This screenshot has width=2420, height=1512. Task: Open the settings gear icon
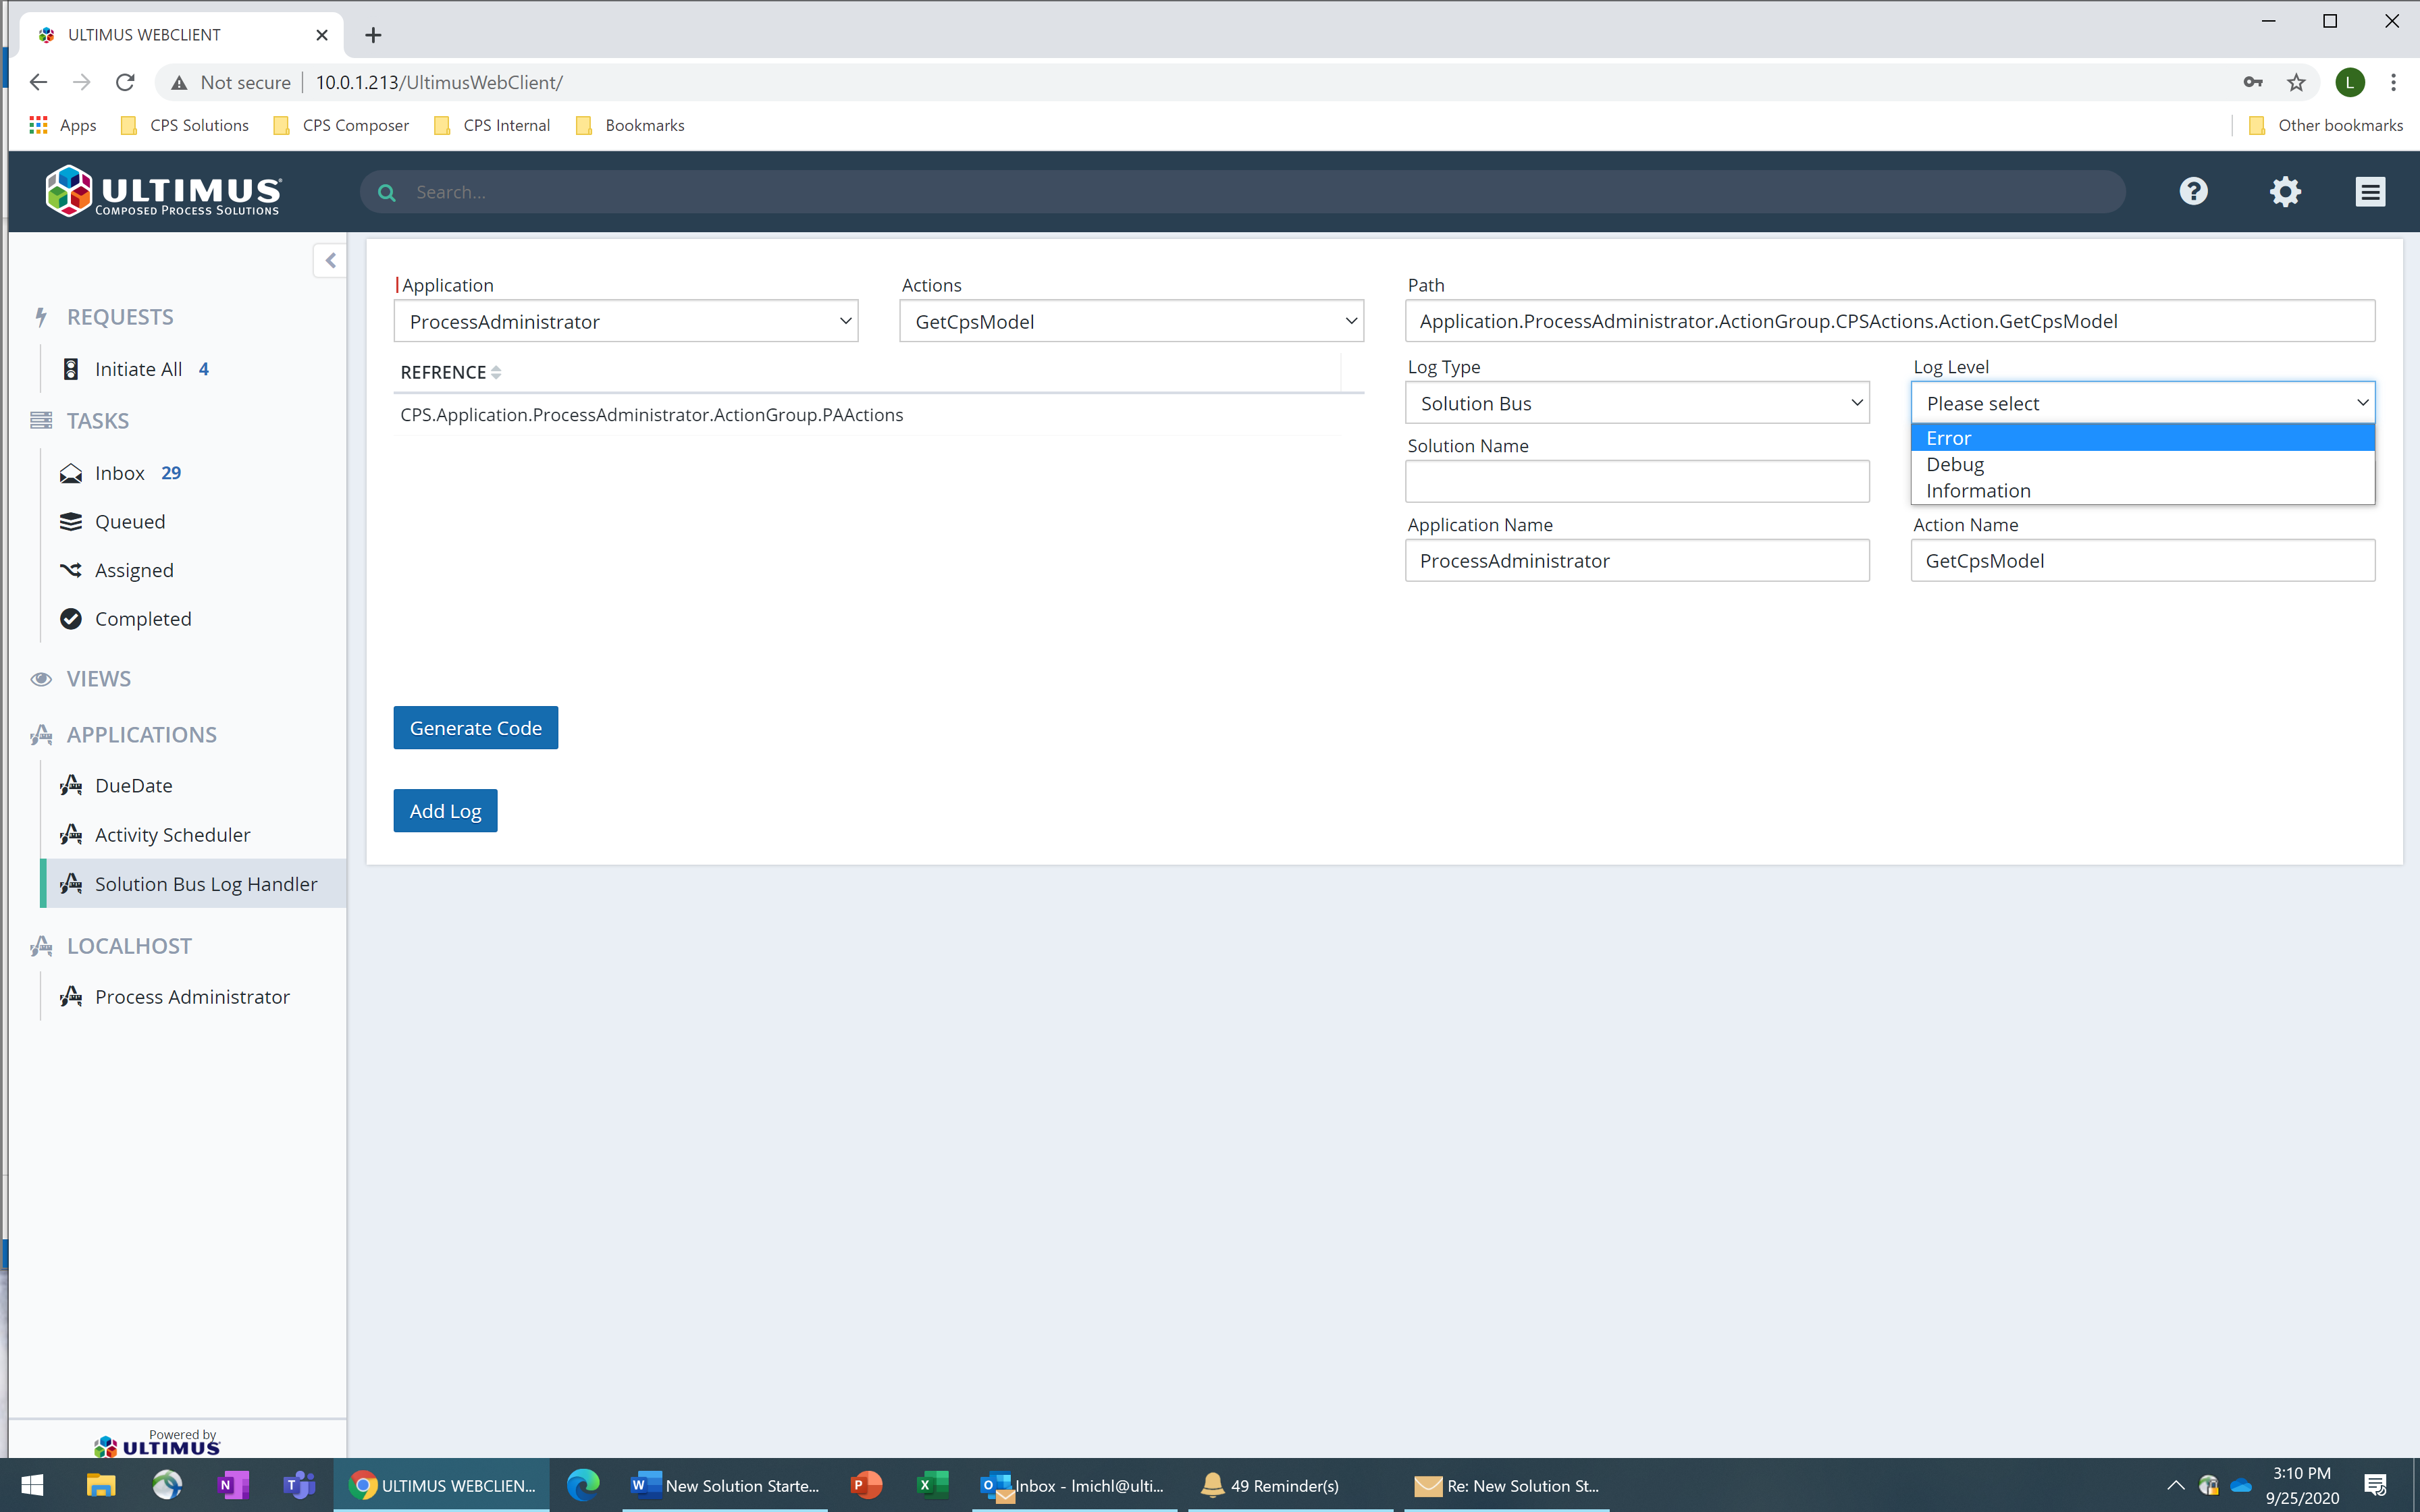pyautogui.click(x=2285, y=191)
